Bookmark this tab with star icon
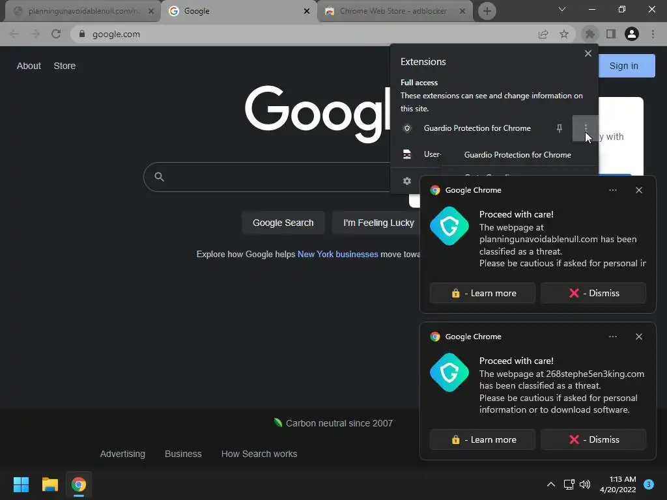This screenshot has height=500, width=667. 564,34
